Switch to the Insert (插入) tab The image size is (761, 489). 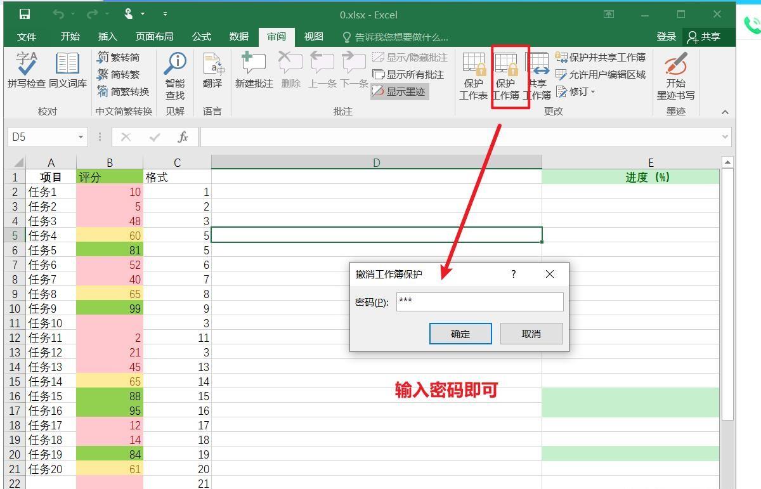pyautogui.click(x=108, y=37)
